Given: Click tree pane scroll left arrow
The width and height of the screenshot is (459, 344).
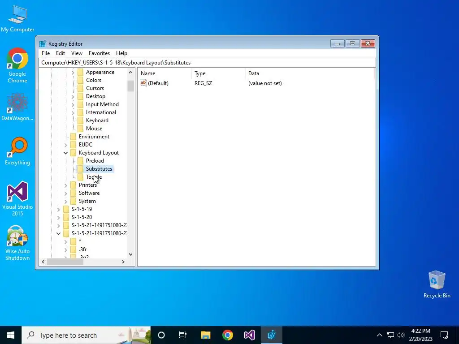Looking at the screenshot, I should pyautogui.click(x=43, y=262).
